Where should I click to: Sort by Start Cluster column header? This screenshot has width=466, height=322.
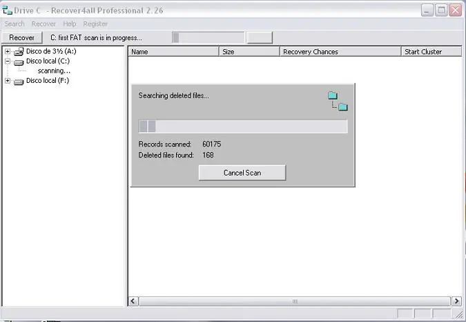click(431, 52)
